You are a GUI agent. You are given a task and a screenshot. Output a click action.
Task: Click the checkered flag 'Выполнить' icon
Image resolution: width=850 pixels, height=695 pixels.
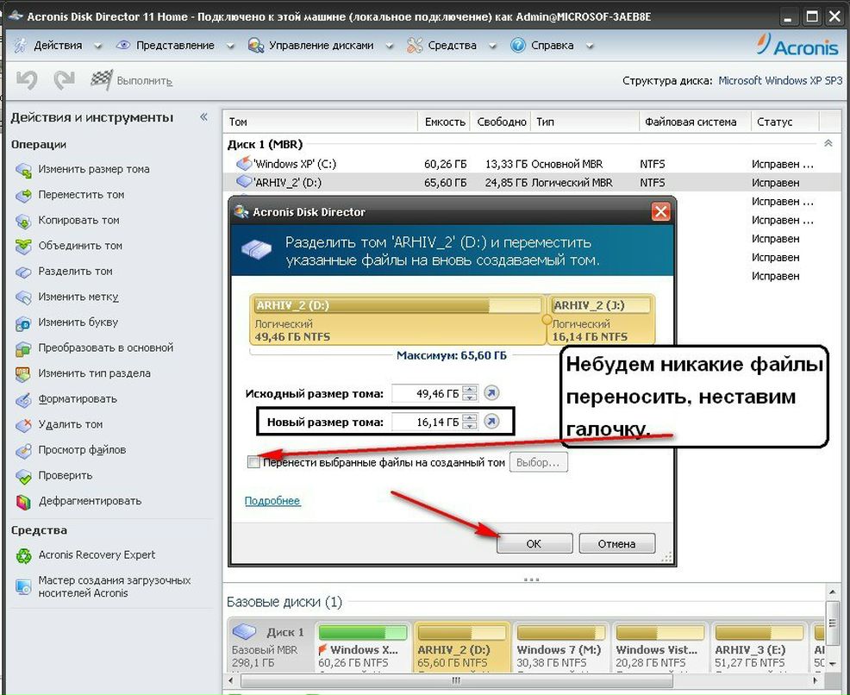[x=102, y=80]
